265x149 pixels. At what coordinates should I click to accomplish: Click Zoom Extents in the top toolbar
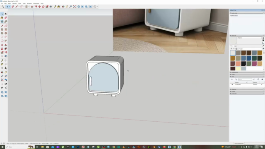pyautogui.click(x=75, y=7)
